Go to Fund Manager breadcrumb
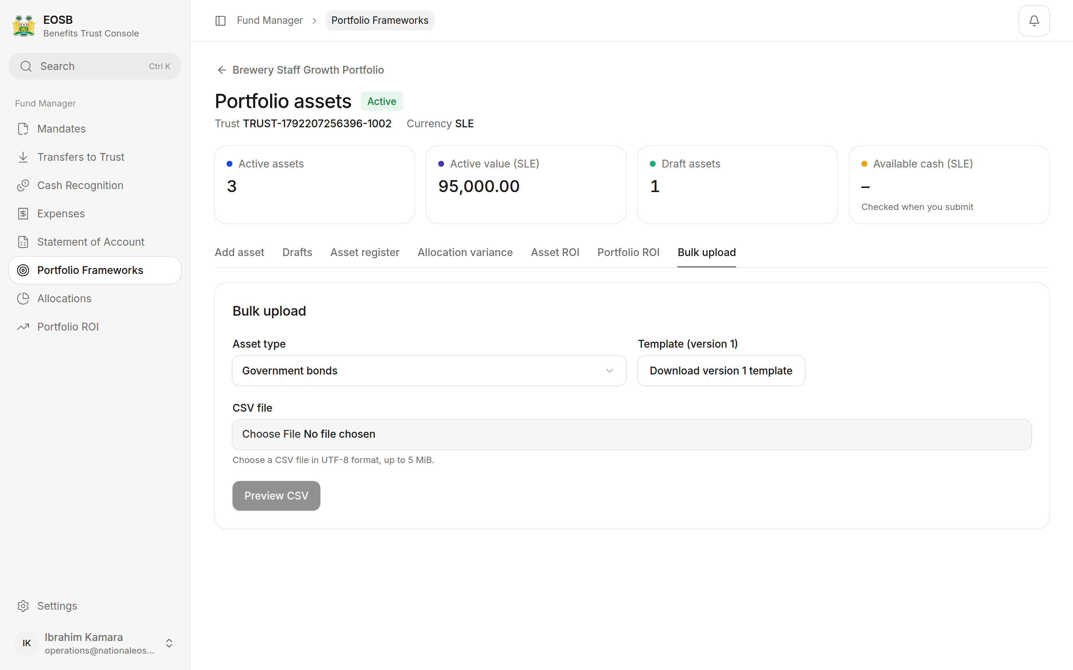Screen dimensions: 1073x670 pos(270,20)
